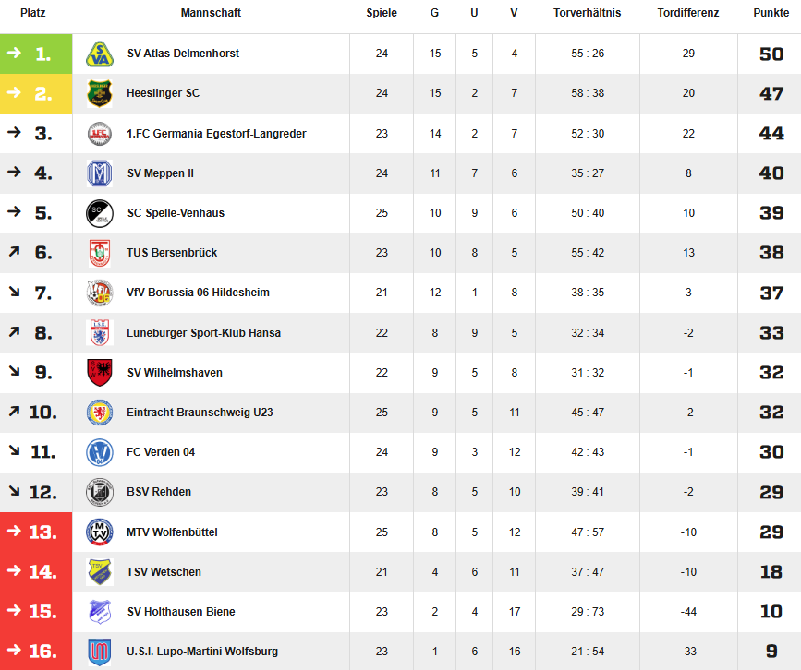Click the green first-place rank cell
This screenshot has width=801, height=670.
point(36,54)
